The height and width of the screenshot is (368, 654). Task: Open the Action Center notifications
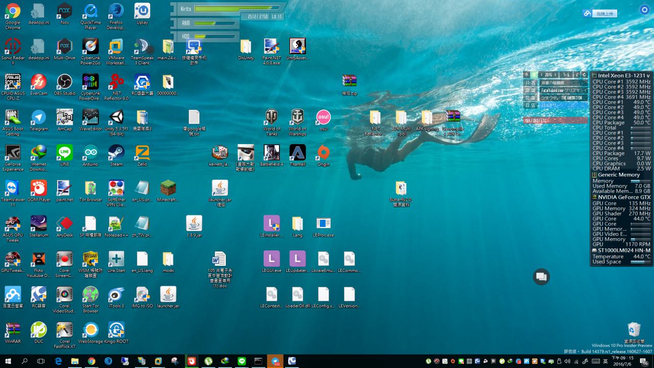(644, 361)
